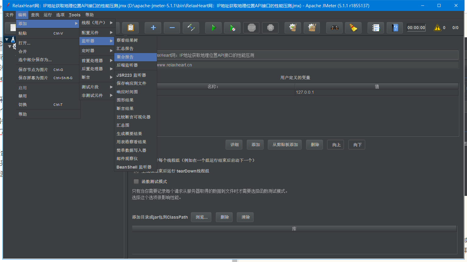467x262 pixels.
Task: Click the 127.0.0.1 value cell
Action: [376, 92]
